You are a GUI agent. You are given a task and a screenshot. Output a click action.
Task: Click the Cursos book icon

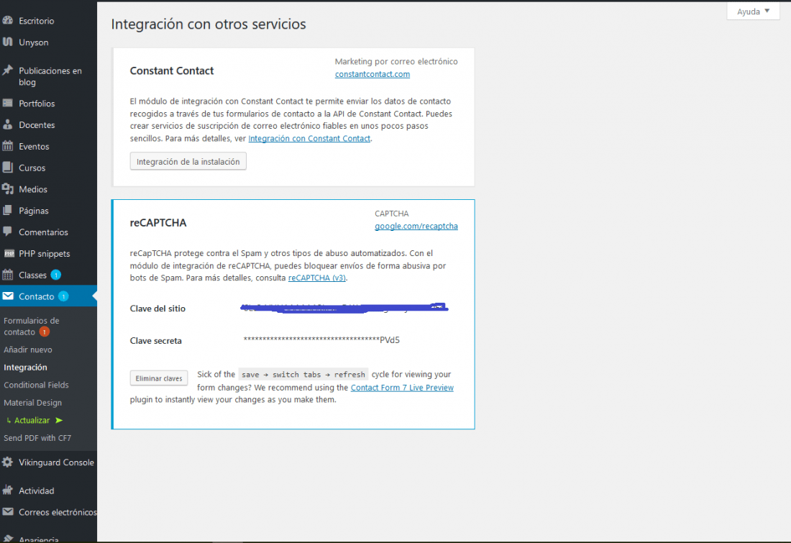pyautogui.click(x=8, y=167)
